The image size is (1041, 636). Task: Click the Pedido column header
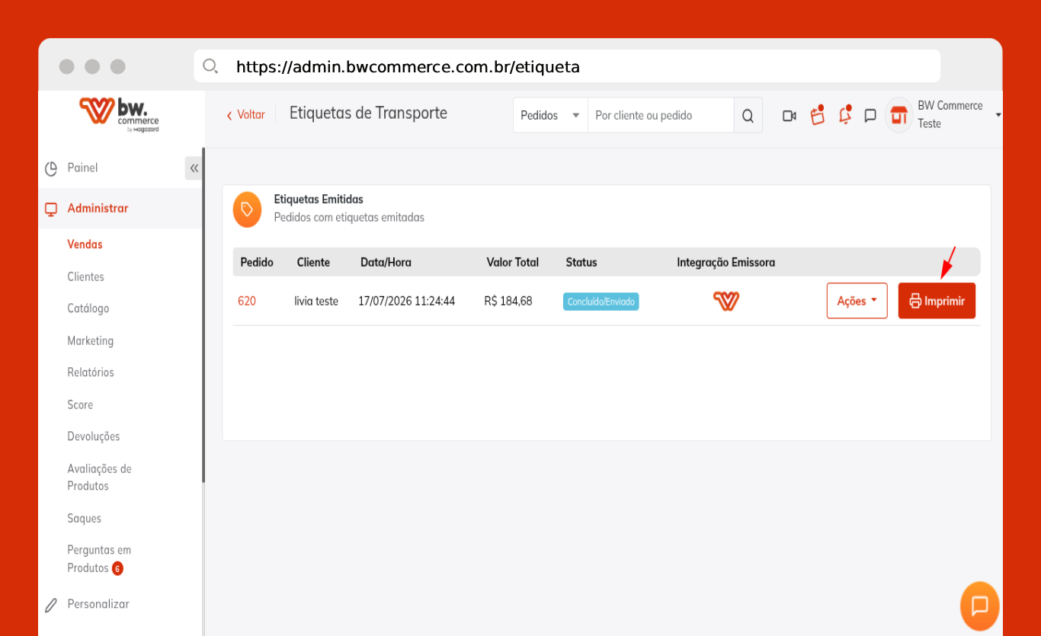257,262
